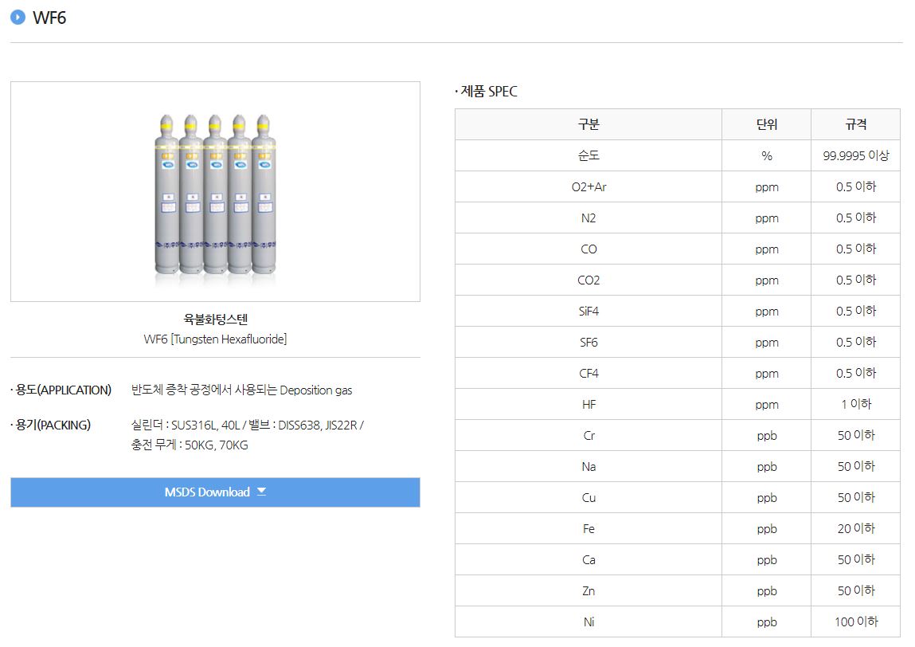
Task: Open the WF6 gas cylinders product image
Action: (215, 192)
